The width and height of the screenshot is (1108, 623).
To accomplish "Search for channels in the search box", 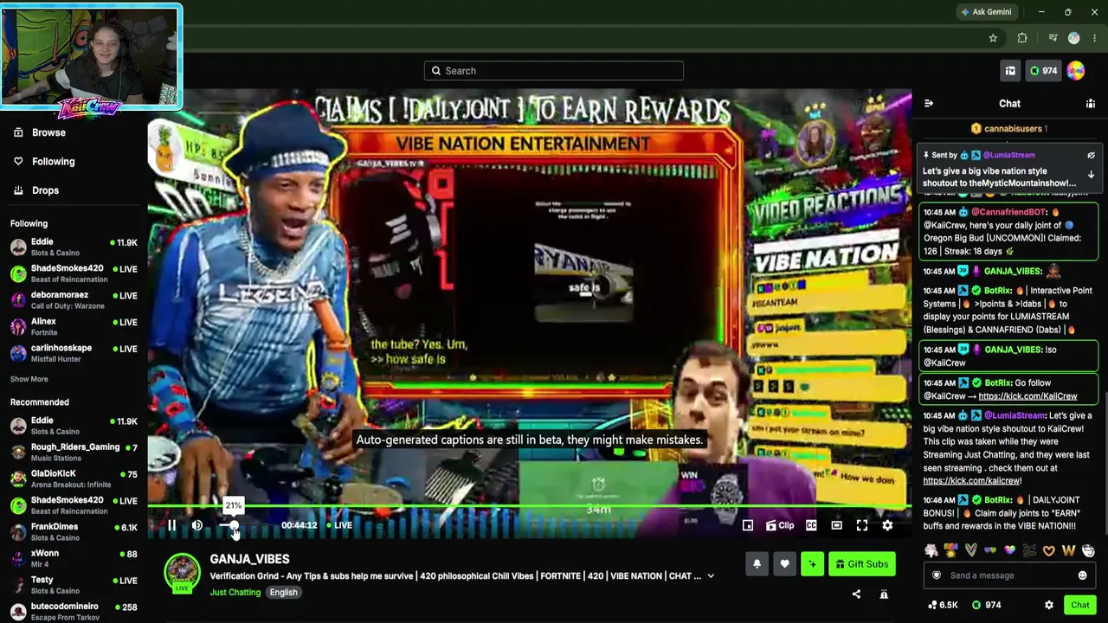I will [554, 71].
